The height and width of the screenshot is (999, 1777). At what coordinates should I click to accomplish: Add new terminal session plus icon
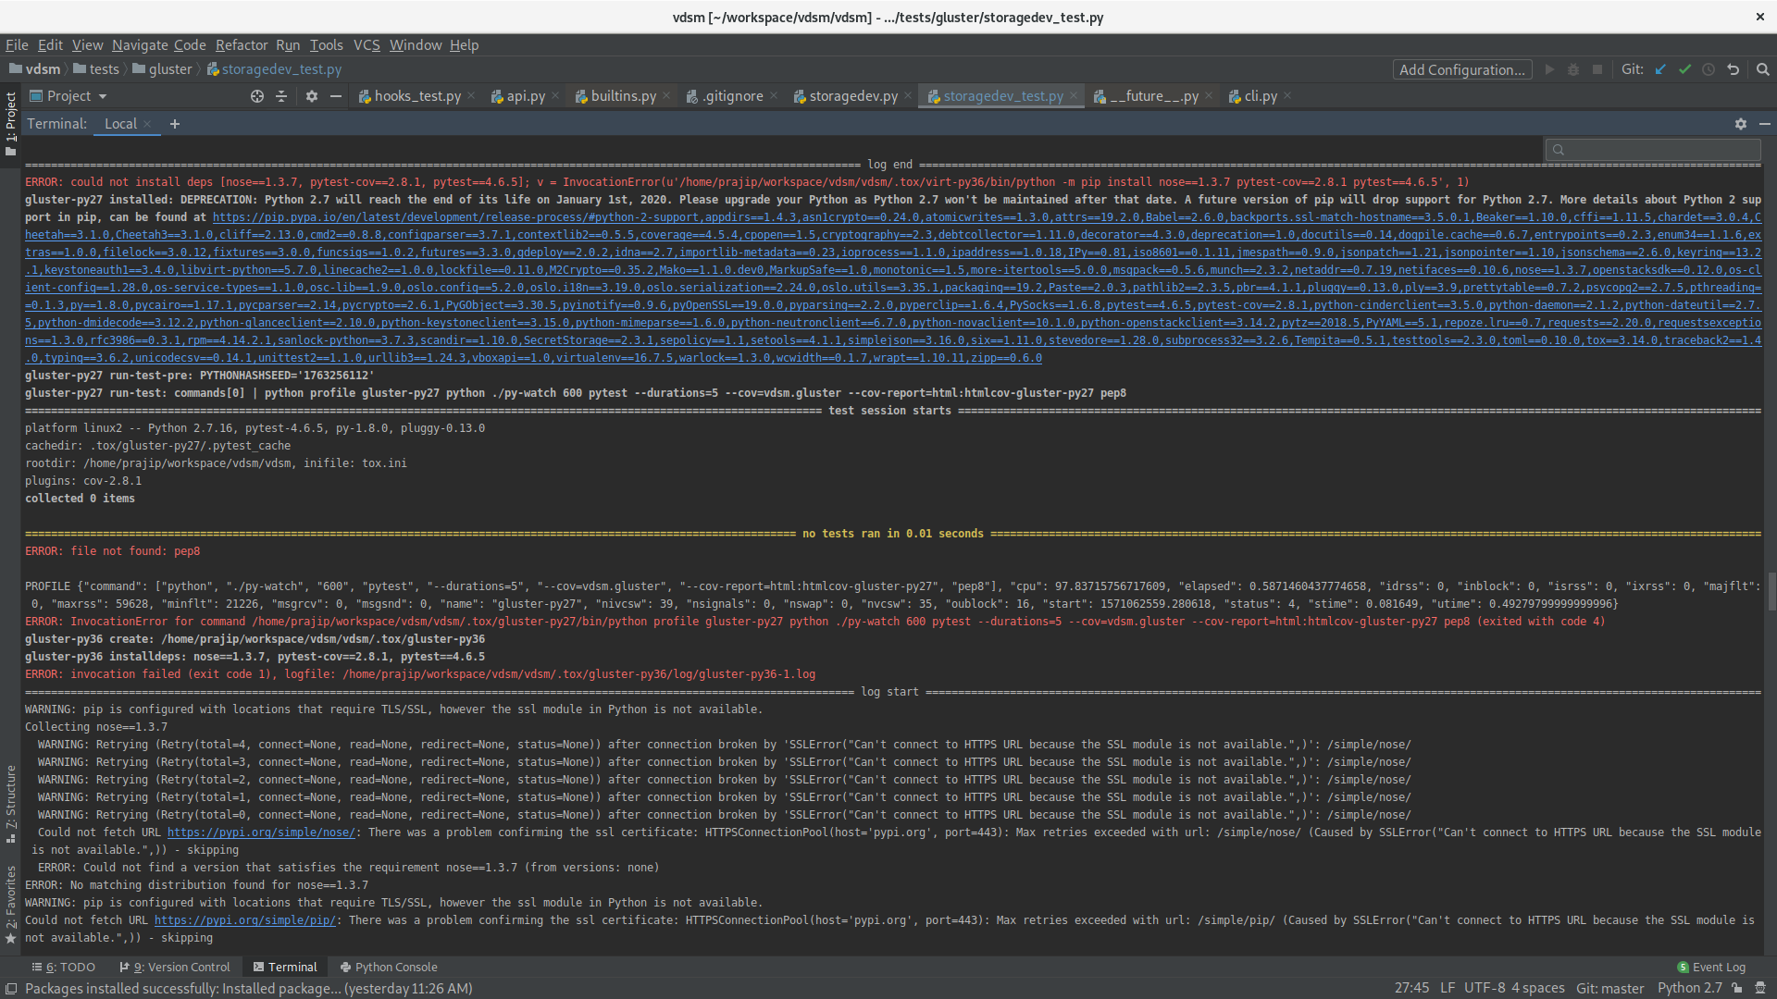[174, 124]
